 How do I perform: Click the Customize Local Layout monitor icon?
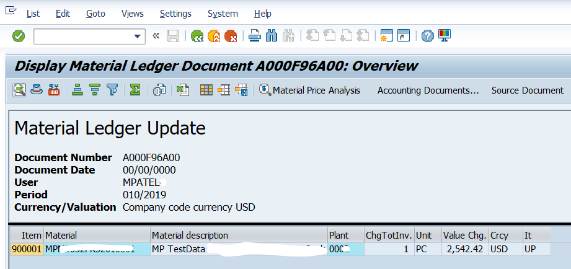[x=444, y=37]
